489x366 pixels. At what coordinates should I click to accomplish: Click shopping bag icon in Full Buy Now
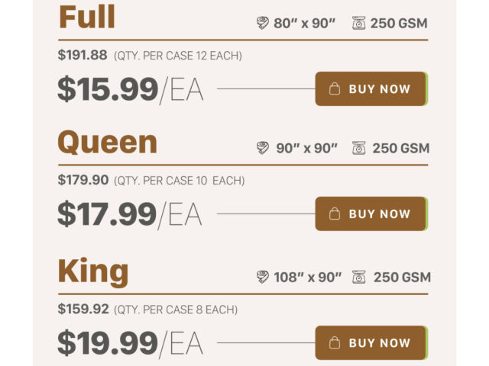click(334, 89)
